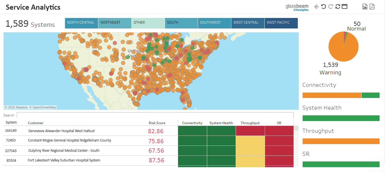Click red Throughput cell for system 164149

tap(250, 131)
